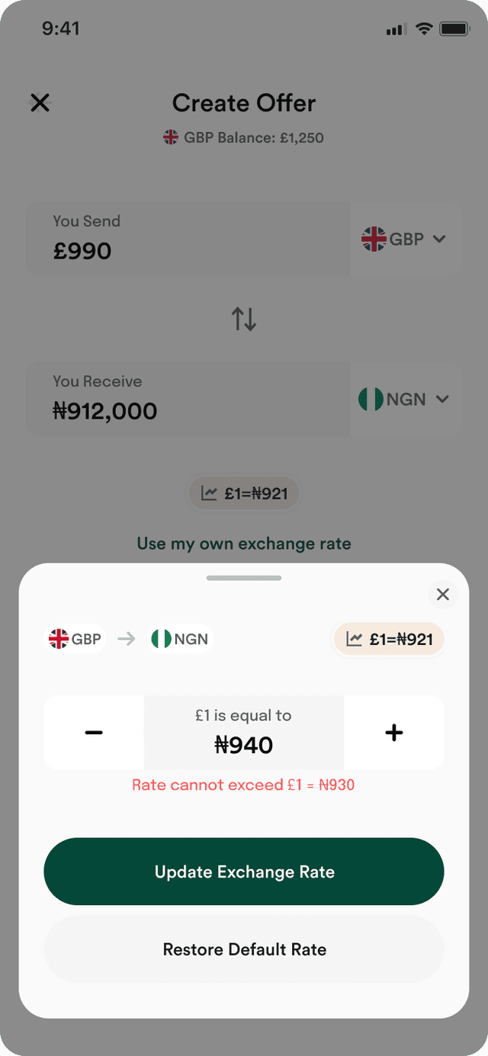Click Use my own exchange rate link

pos(244,544)
